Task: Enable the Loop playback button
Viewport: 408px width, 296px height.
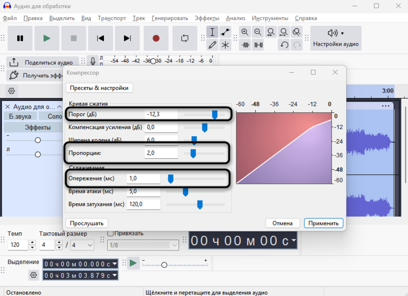Action: click(x=185, y=38)
